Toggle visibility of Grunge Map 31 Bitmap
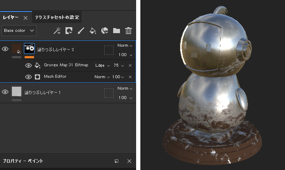285x170 pixels. [28, 65]
